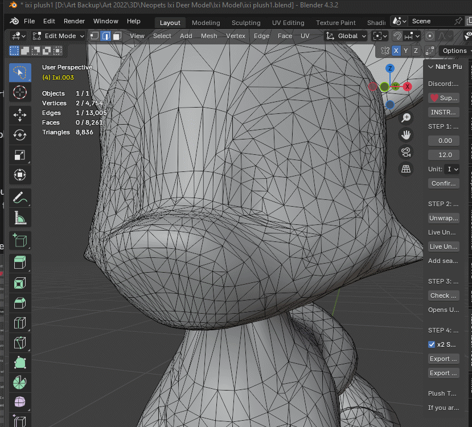Open the browse scene dropdown
472x427 pixels.
pyautogui.click(x=399, y=21)
